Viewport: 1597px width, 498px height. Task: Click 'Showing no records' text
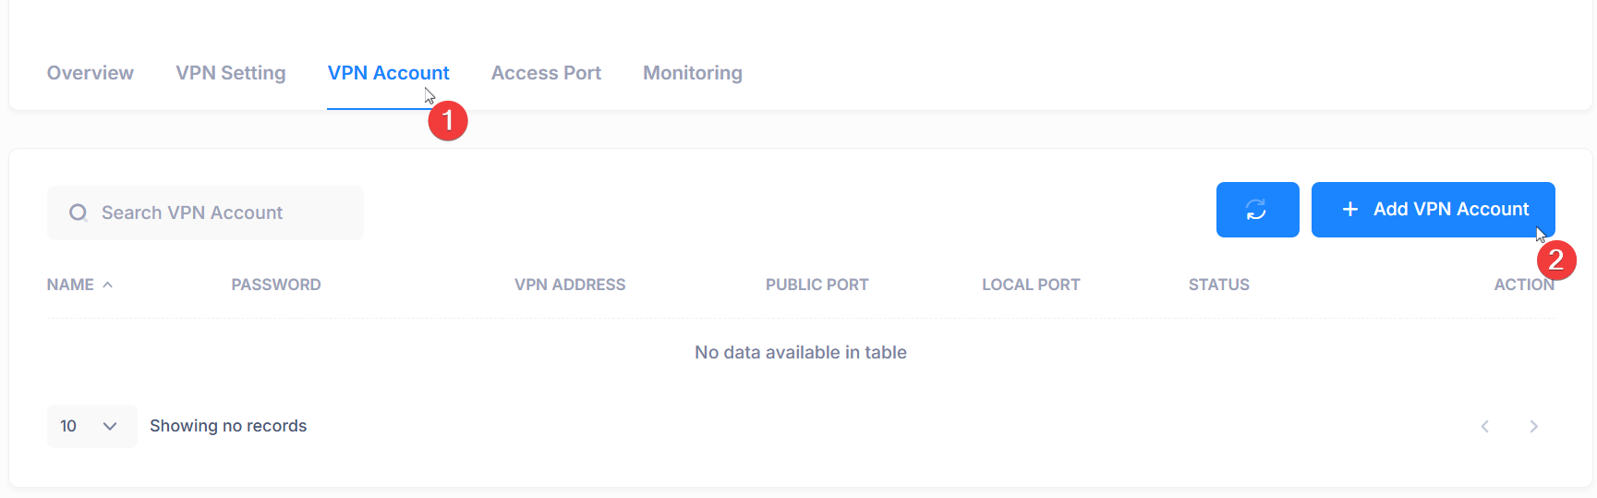click(x=228, y=426)
